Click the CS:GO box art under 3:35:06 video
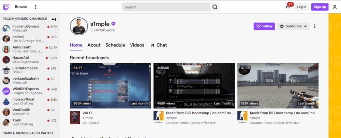 pos(159,117)
